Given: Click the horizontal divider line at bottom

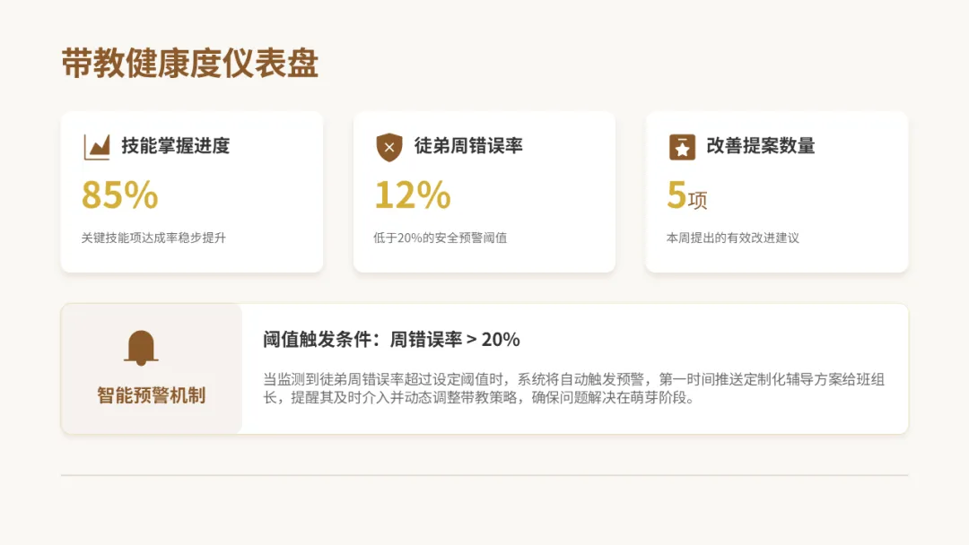Looking at the screenshot, I should [484, 475].
